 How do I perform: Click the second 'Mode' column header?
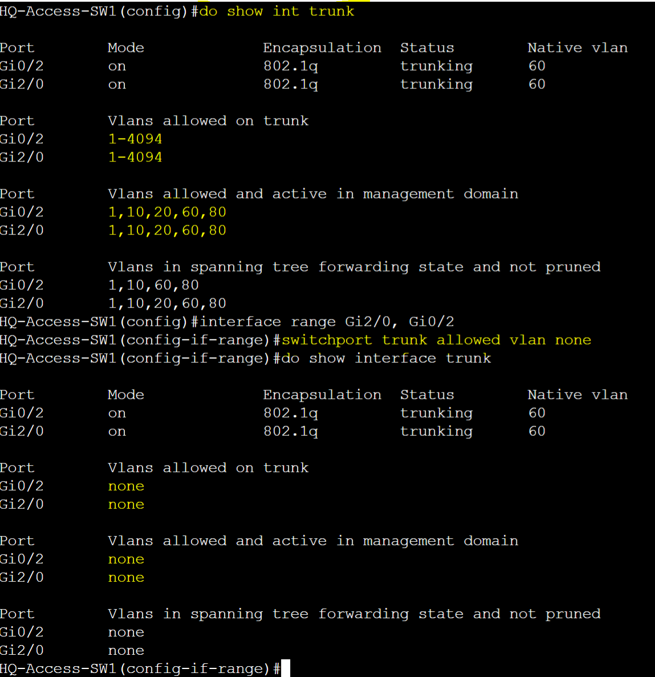coord(126,395)
